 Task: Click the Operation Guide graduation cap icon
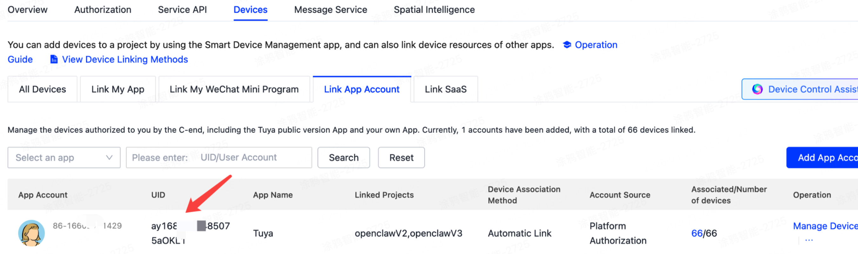click(566, 45)
